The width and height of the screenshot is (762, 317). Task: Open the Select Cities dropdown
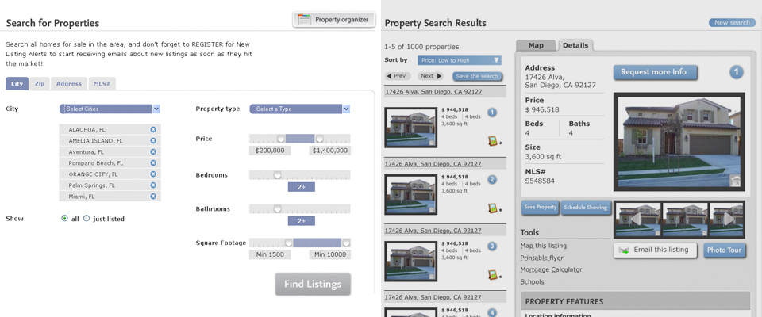tap(110, 109)
